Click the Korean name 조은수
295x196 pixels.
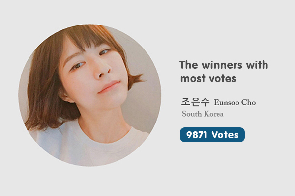tap(195, 102)
